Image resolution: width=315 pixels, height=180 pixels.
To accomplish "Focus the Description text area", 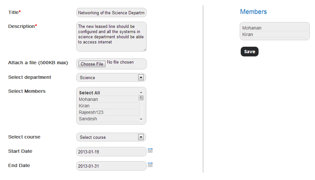I will (111, 36).
